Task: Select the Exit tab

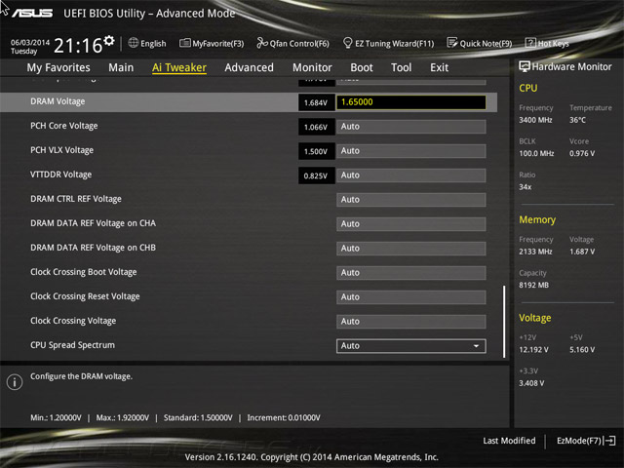Action: pyautogui.click(x=440, y=67)
